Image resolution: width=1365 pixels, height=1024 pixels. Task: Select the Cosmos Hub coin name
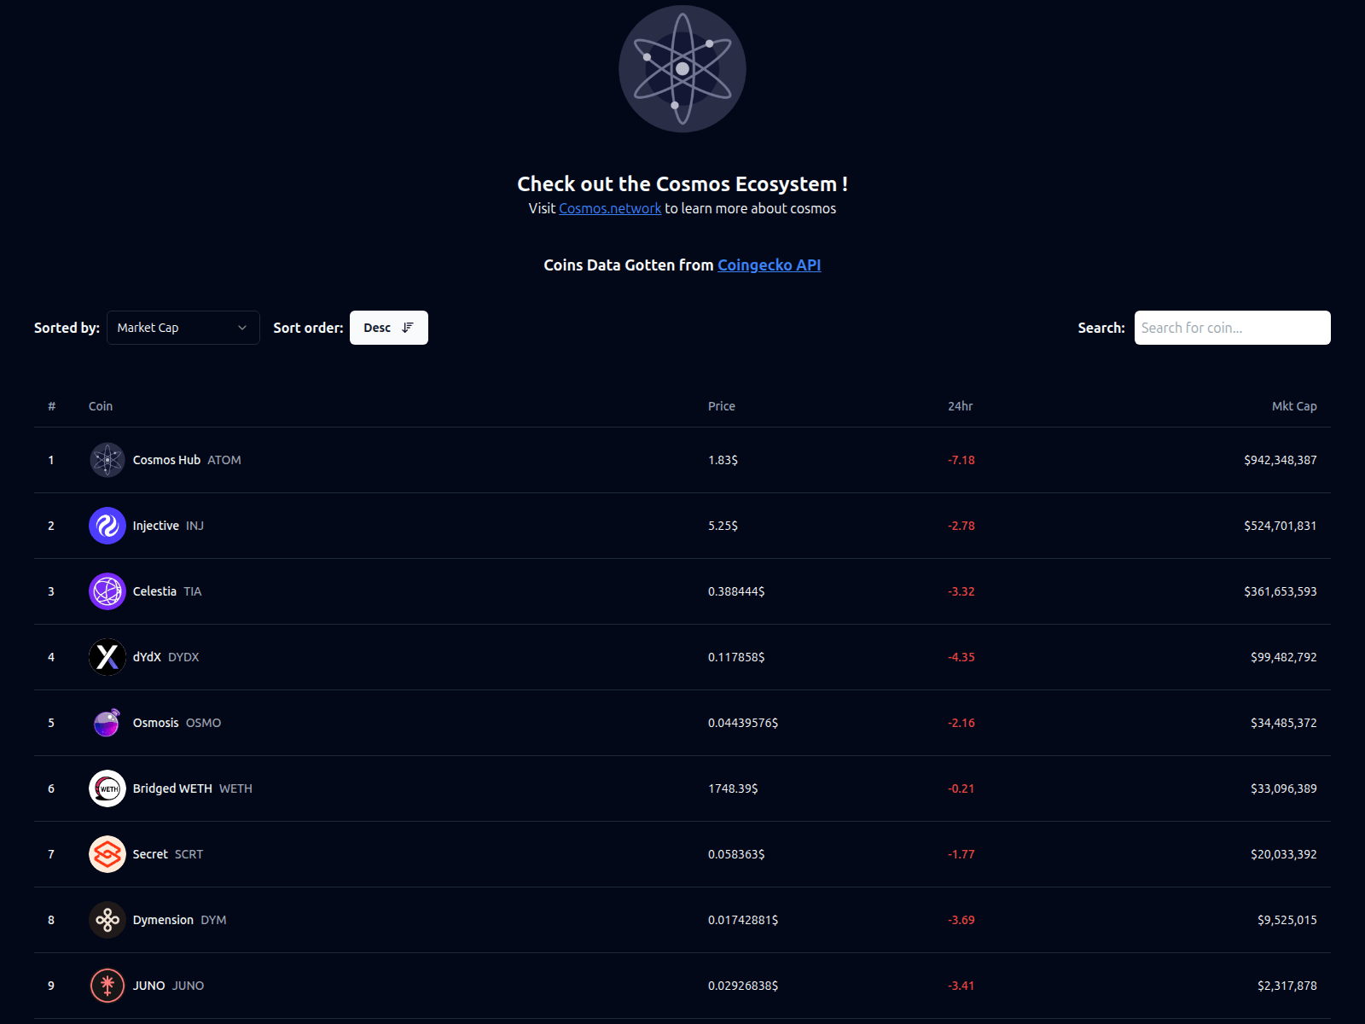[x=166, y=460]
